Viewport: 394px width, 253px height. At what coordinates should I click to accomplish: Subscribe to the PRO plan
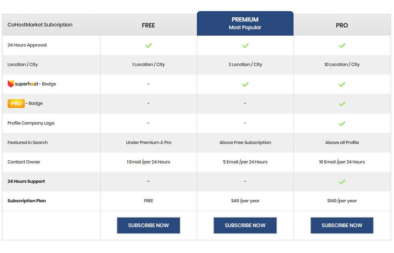[x=342, y=225]
